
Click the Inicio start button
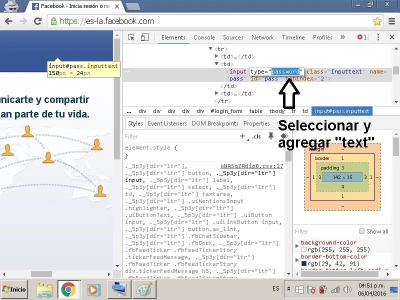pyautogui.click(x=14, y=289)
